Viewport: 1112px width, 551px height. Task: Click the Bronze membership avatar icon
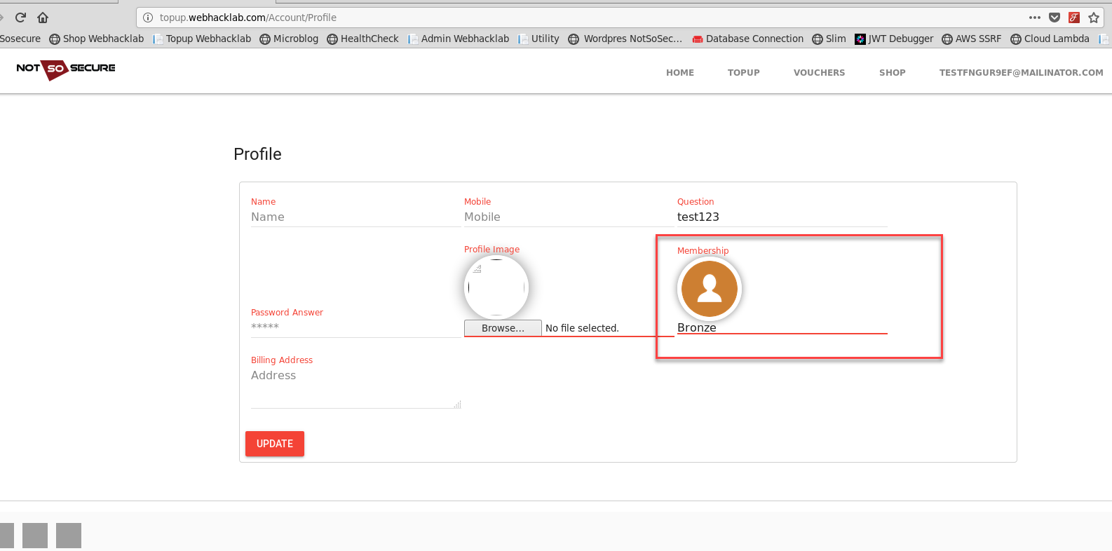709,289
